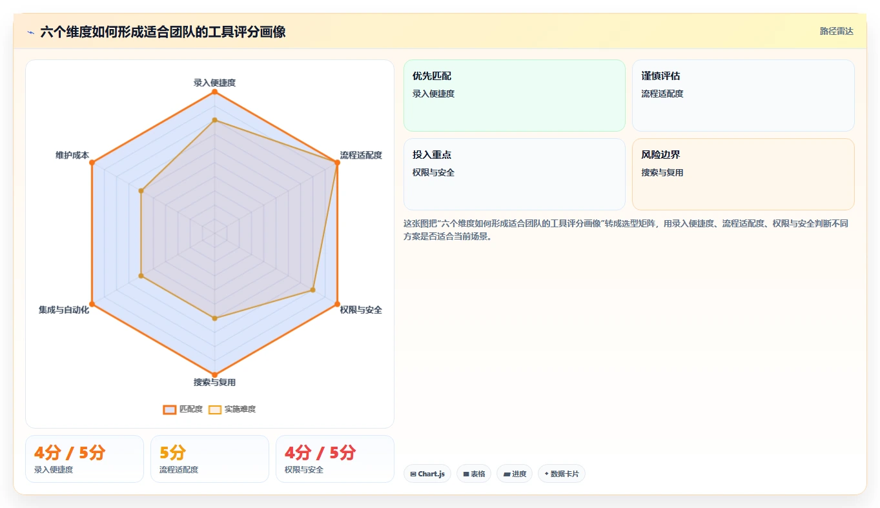
Task: Click the 实施难度 data point on 权限与安全 axis
Action: pos(312,290)
